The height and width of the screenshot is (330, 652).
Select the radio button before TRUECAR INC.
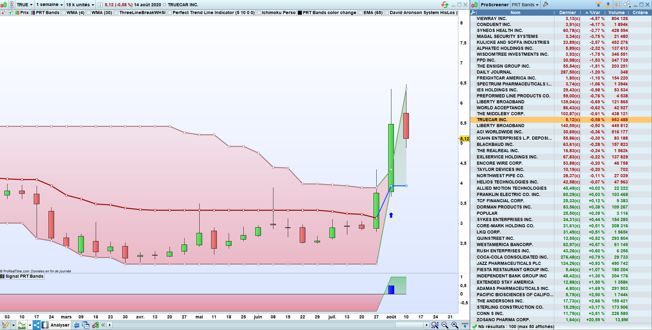tap(164, 5)
